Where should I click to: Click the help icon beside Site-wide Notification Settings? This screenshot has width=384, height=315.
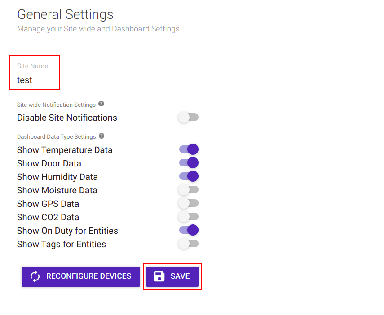102,104
